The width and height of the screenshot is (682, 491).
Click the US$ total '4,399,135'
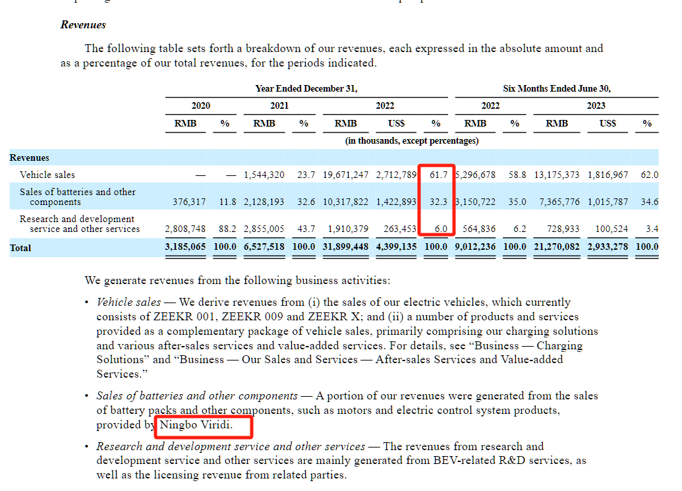[396, 247]
